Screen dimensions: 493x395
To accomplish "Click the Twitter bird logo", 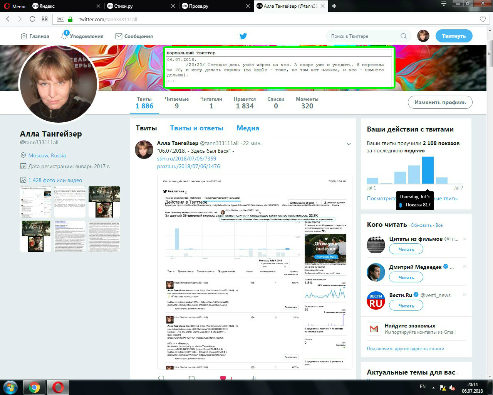I will [x=243, y=36].
